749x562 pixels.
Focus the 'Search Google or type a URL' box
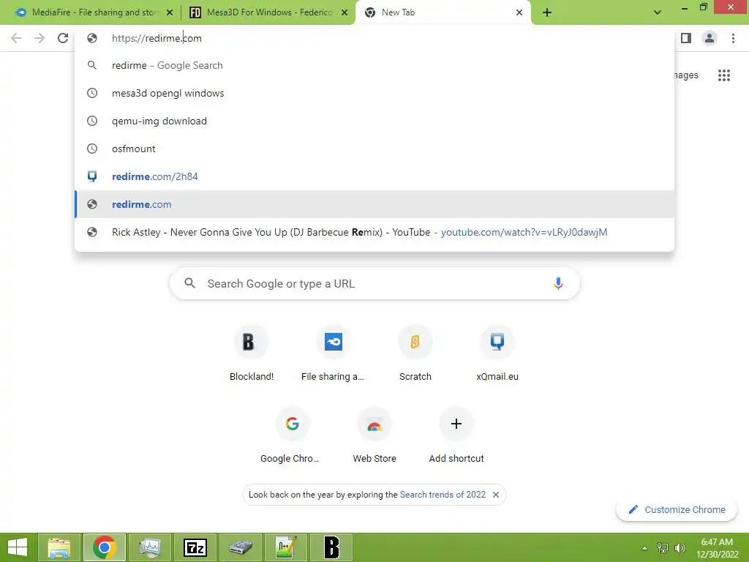coord(374,283)
